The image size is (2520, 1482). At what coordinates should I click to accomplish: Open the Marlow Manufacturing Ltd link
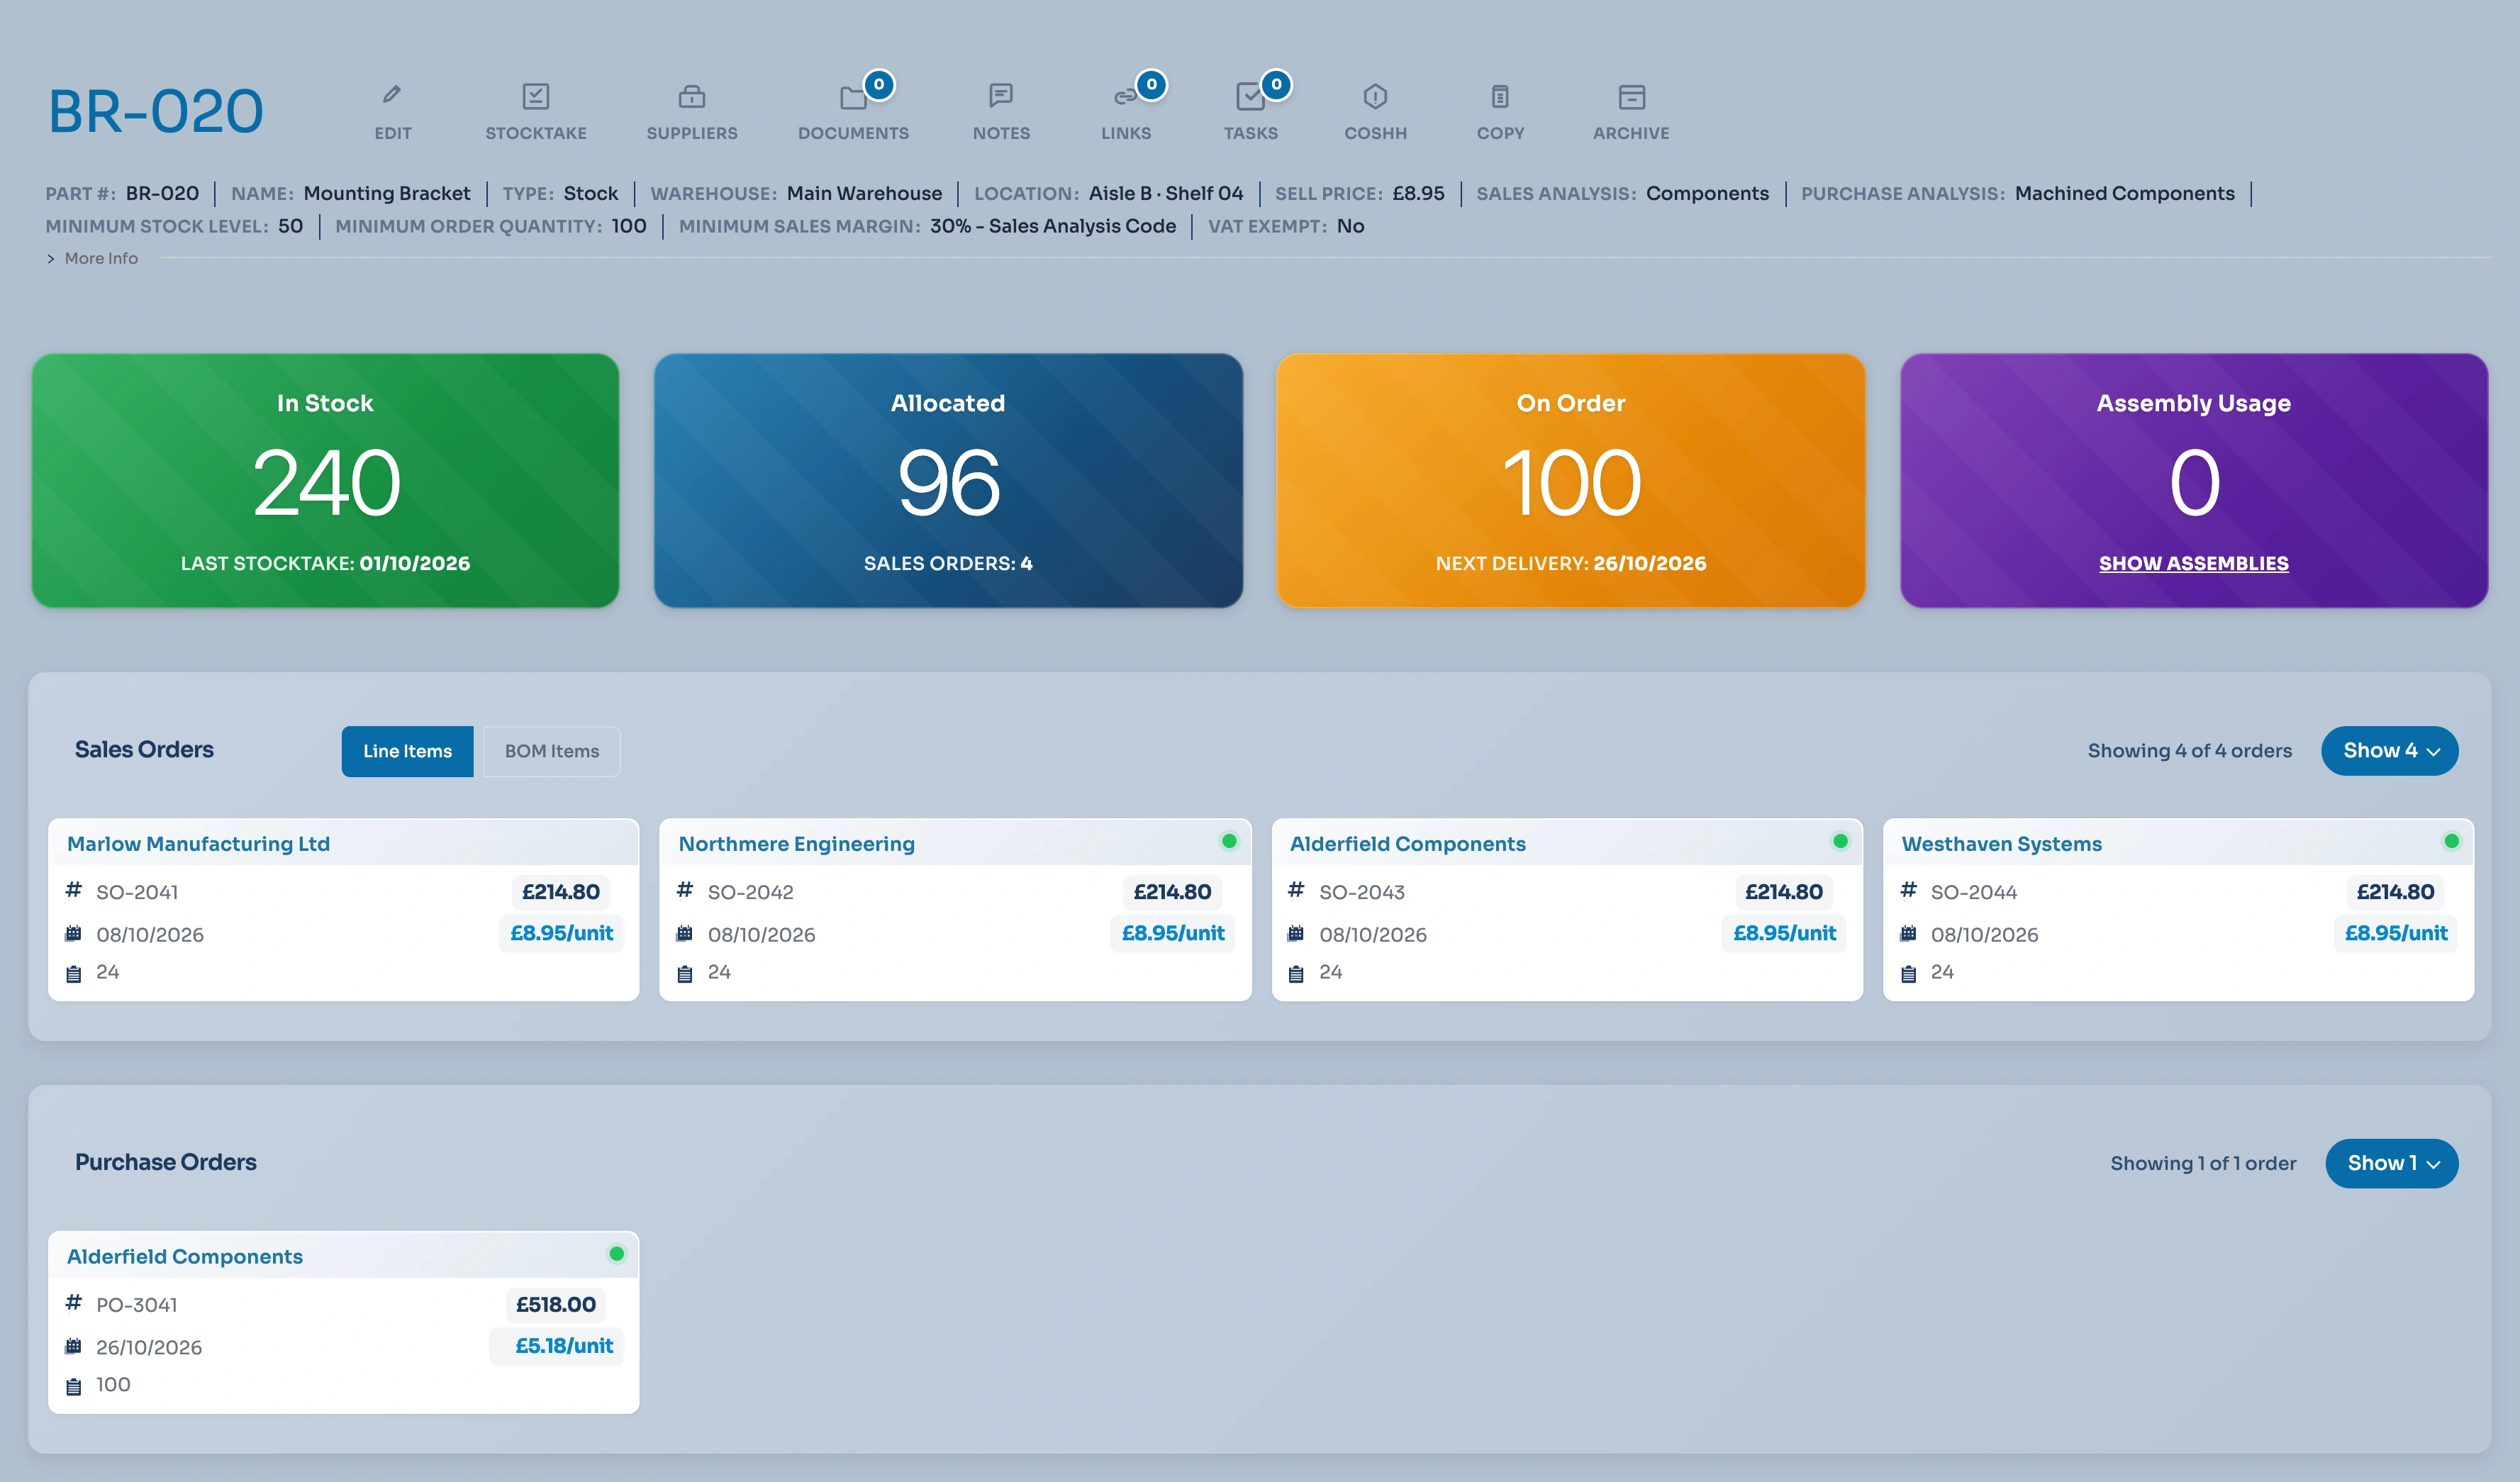[198, 843]
